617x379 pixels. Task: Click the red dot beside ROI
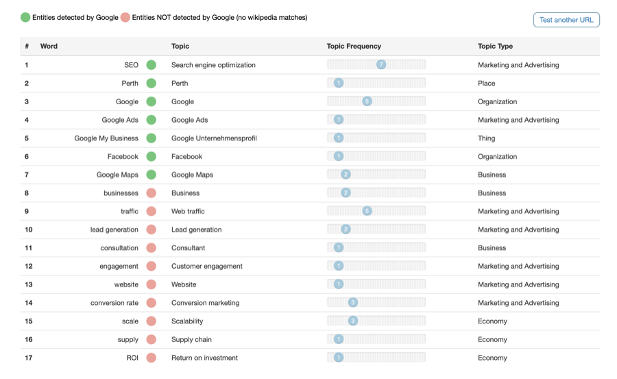click(x=151, y=358)
